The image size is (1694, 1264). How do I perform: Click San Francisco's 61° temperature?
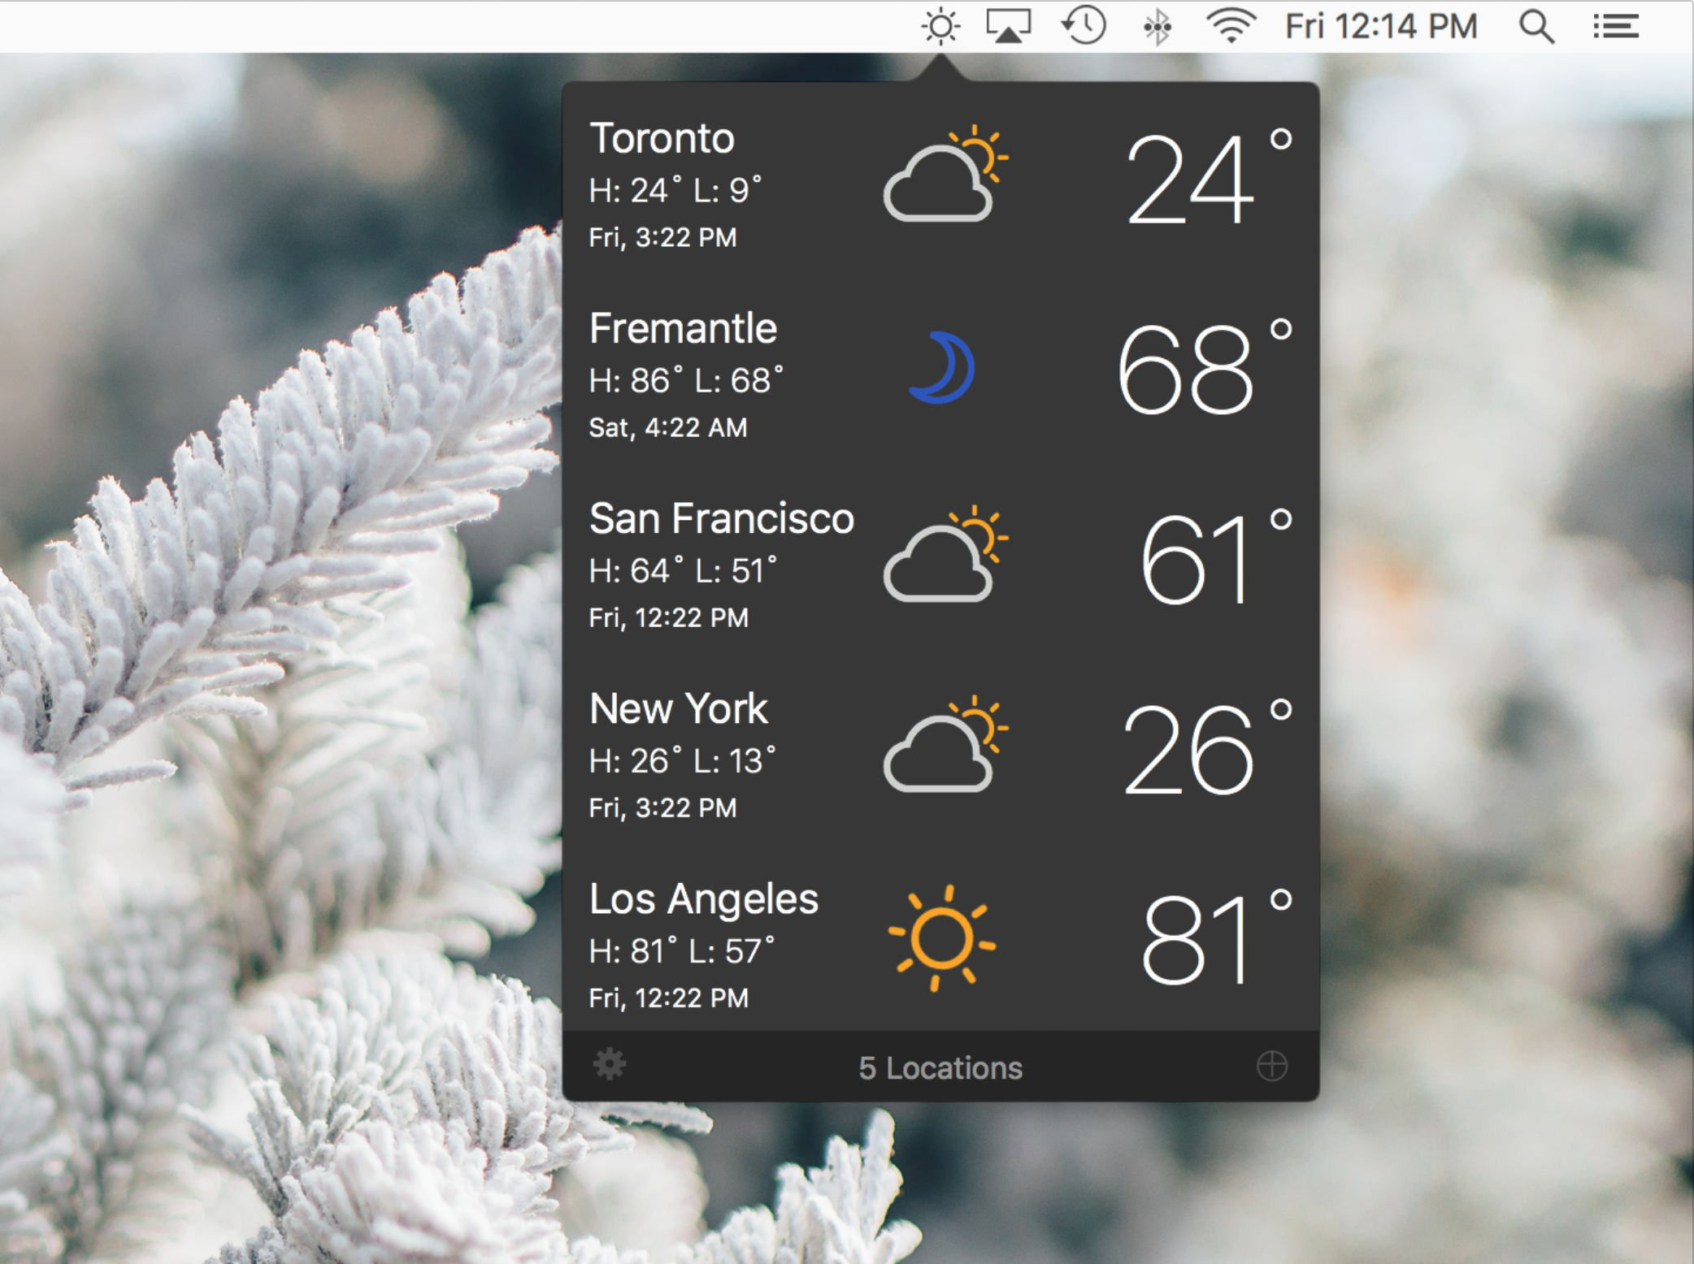(x=1195, y=561)
